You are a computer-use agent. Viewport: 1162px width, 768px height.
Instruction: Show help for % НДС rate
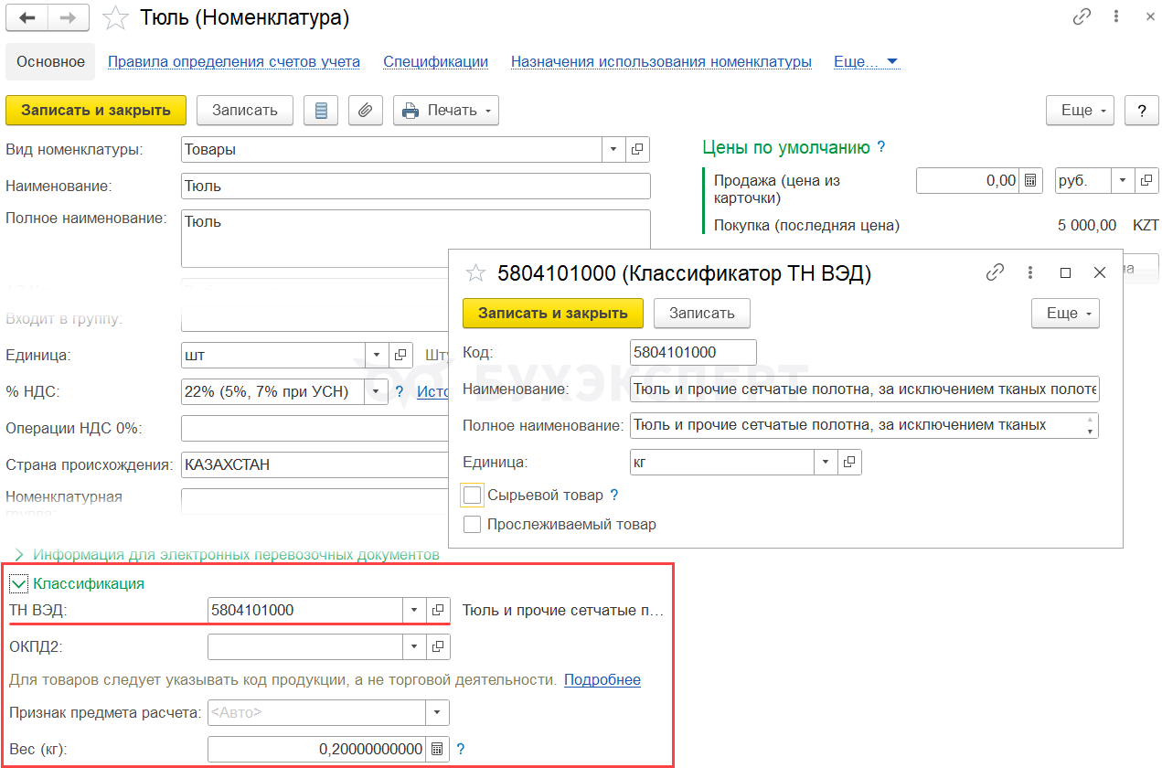[x=400, y=391]
